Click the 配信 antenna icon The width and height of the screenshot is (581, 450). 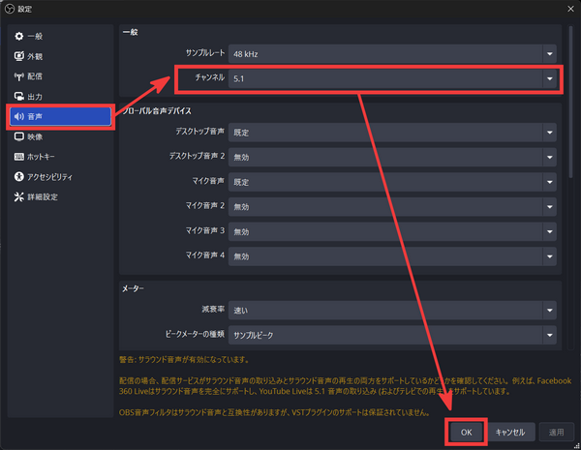click(19, 76)
